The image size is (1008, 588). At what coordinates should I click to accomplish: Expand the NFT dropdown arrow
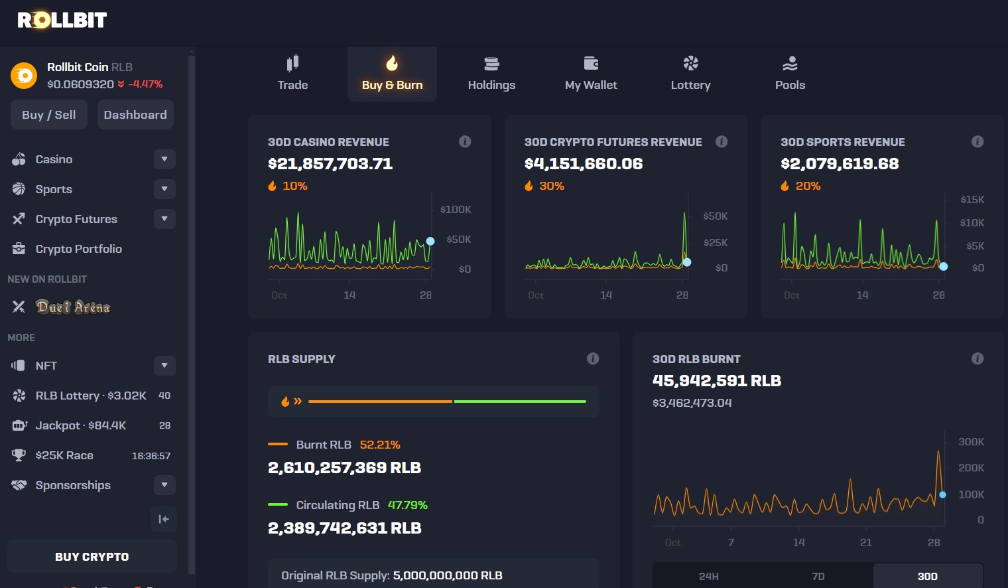click(x=164, y=366)
